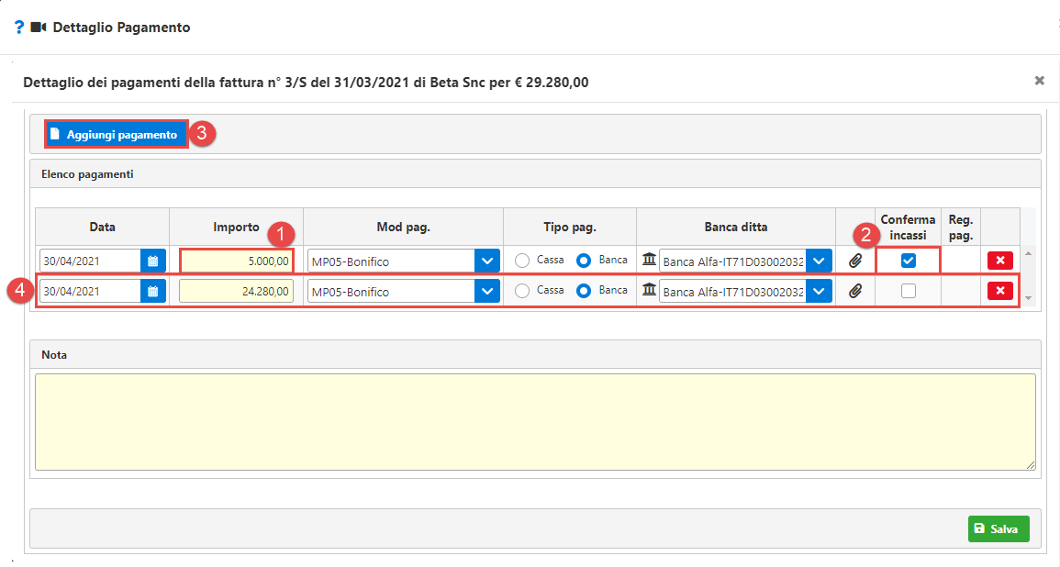Open Mod pag. dropdown in second row
This screenshot has width=1060, height=567.
pos(487,292)
